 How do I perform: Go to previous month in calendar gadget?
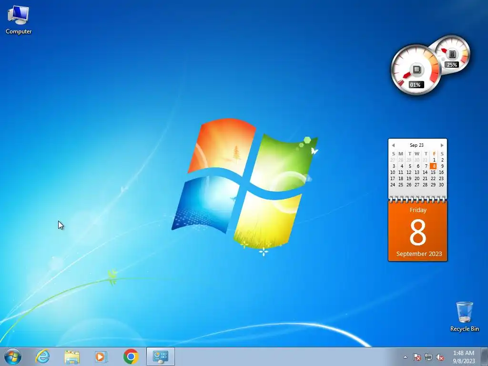[x=393, y=145]
